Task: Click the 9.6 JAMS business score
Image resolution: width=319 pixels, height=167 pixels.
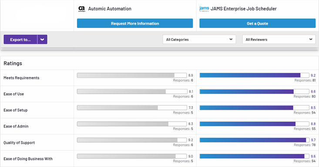Action: click(x=313, y=156)
